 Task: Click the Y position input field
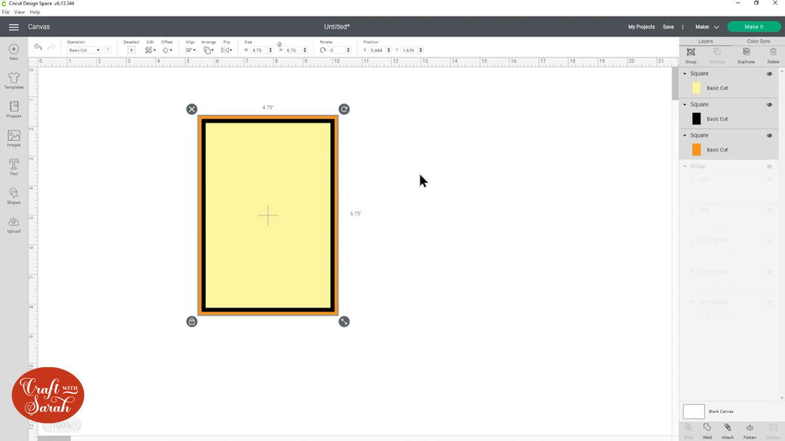point(409,50)
